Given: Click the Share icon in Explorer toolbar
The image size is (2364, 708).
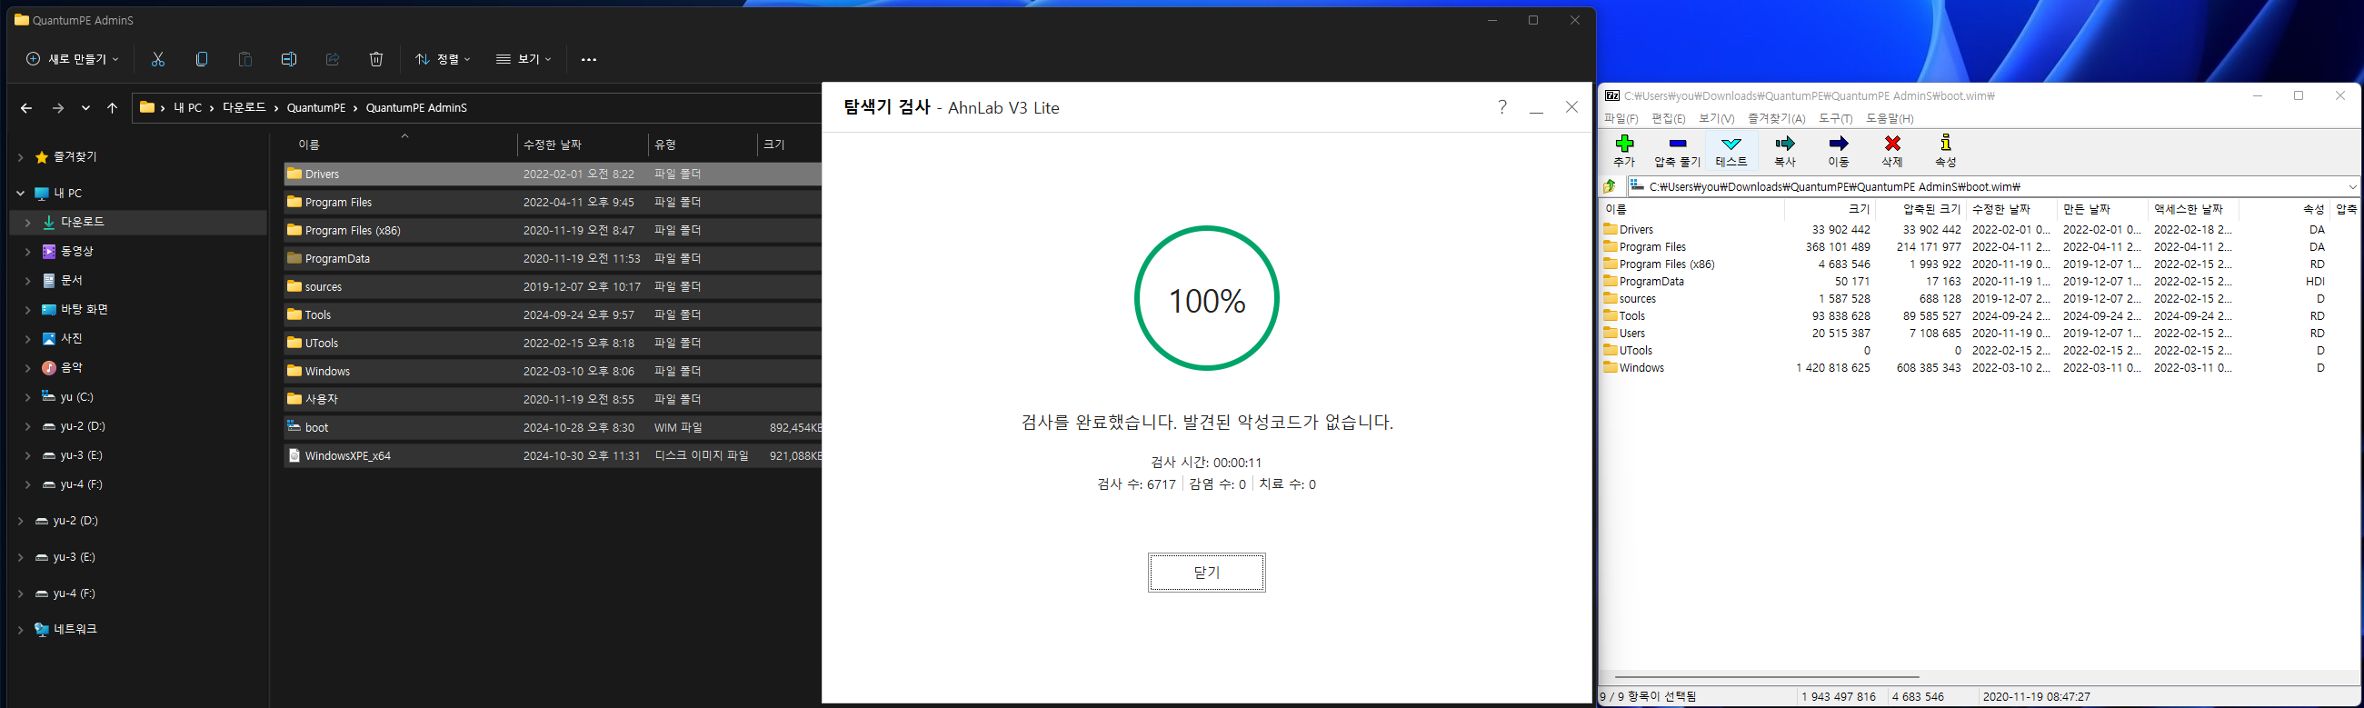Looking at the screenshot, I should click(333, 60).
